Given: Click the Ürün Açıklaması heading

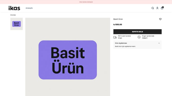Looking at the screenshot, I should (x=121, y=43).
